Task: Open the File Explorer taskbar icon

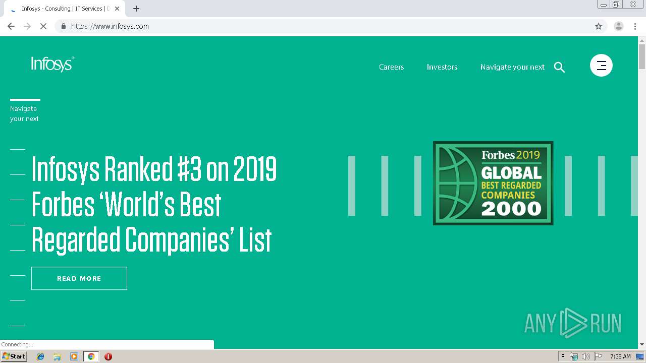Action: coord(57,356)
